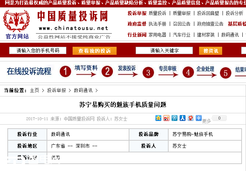The image size is (246, 171).
Task: Click the 官方网站 label under logo
Action: 17,37
